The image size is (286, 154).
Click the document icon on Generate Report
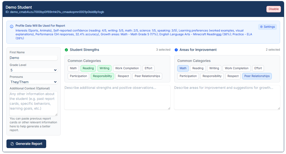pos(12,144)
